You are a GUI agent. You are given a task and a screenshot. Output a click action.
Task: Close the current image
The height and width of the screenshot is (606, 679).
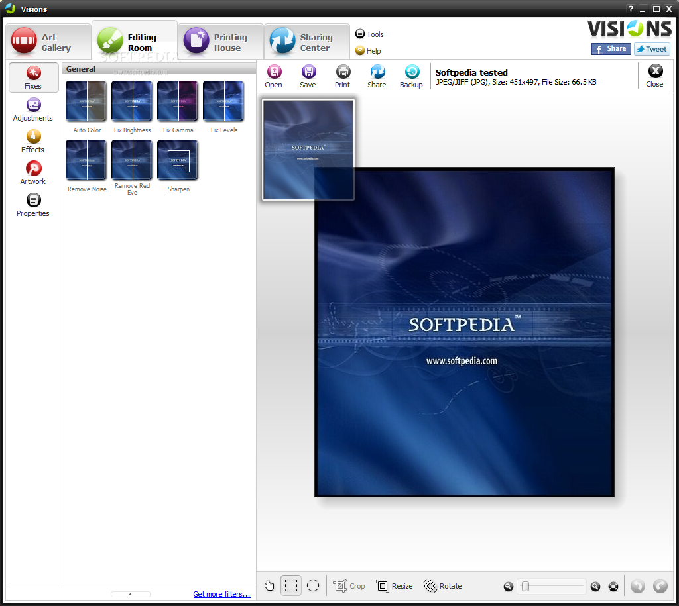[x=654, y=76]
